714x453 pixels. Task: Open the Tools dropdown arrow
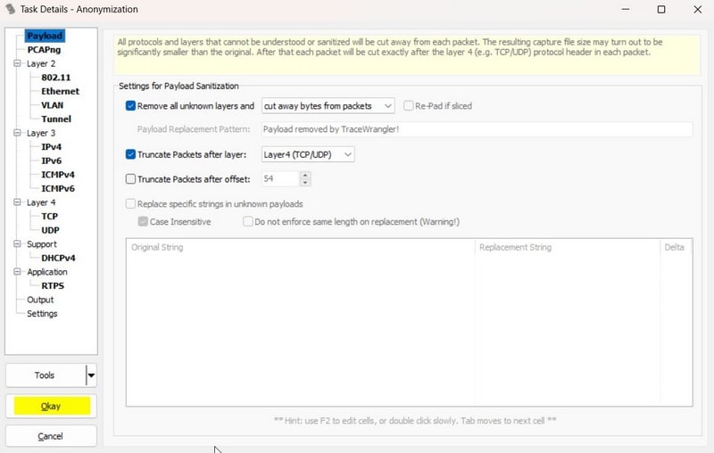pos(91,375)
